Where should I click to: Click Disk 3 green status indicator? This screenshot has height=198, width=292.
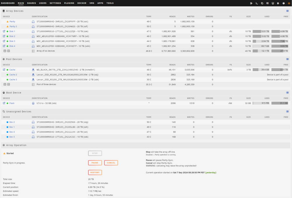tap(8, 41)
